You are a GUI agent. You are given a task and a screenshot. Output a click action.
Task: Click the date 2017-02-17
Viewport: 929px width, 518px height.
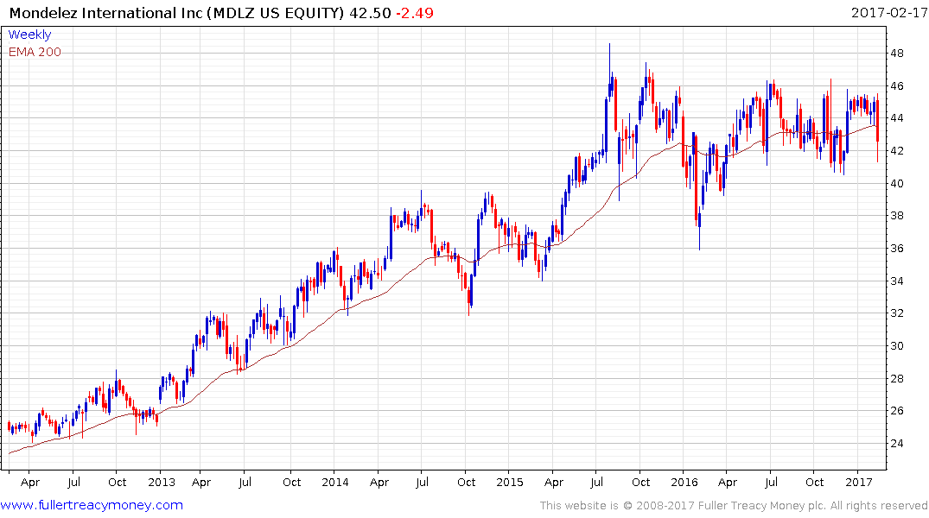pyautogui.click(x=888, y=12)
